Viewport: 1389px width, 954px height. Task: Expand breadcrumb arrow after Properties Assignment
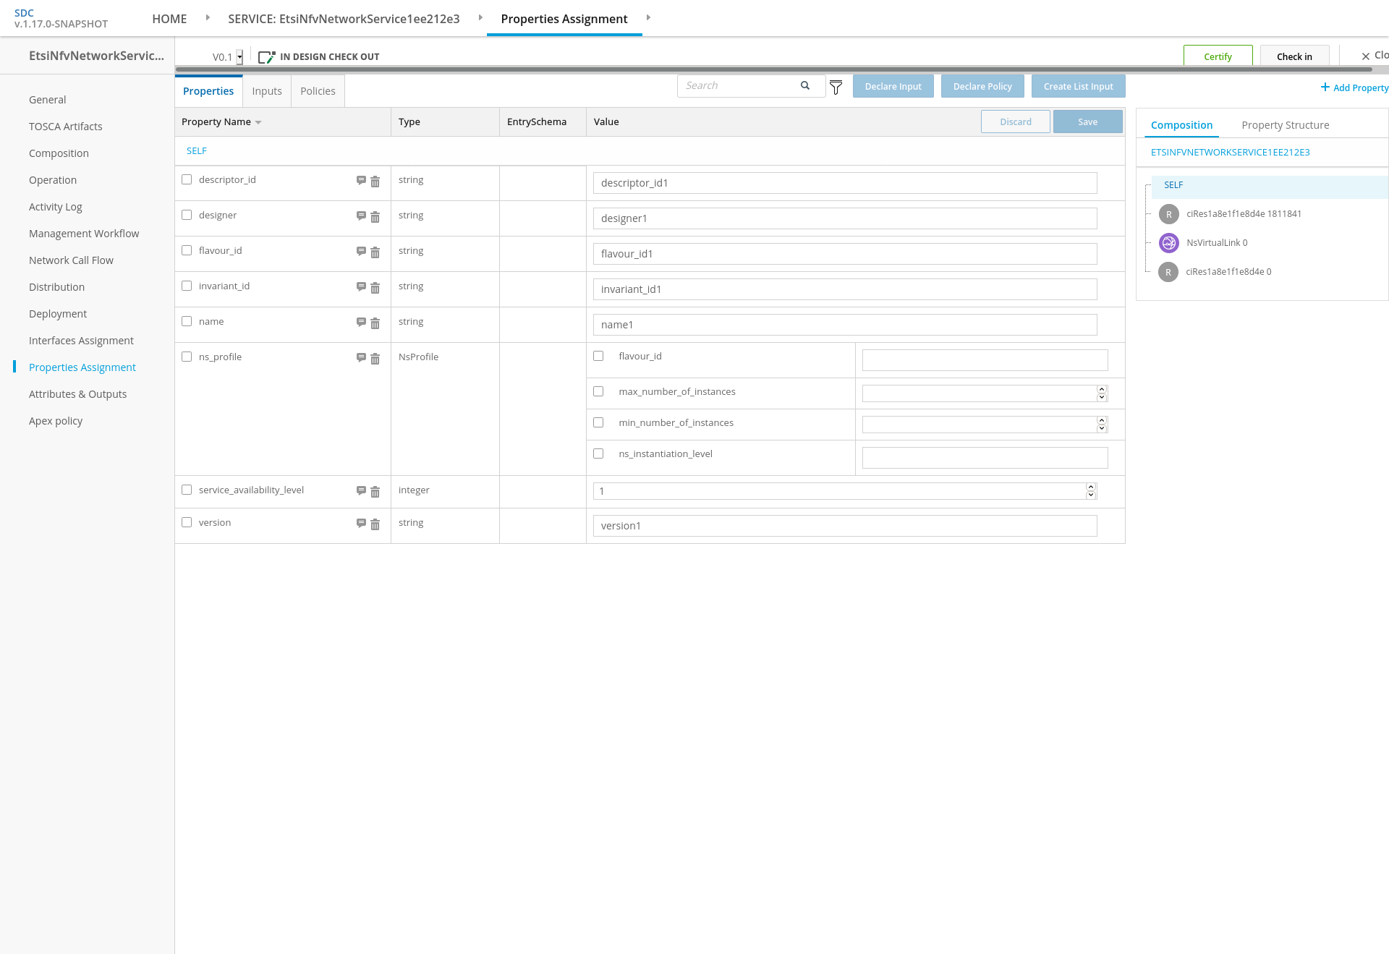[648, 17]
